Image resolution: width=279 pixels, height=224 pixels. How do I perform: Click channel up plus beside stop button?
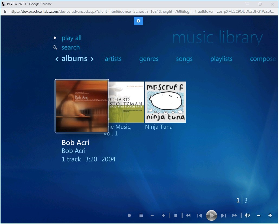tap(163, 215)
